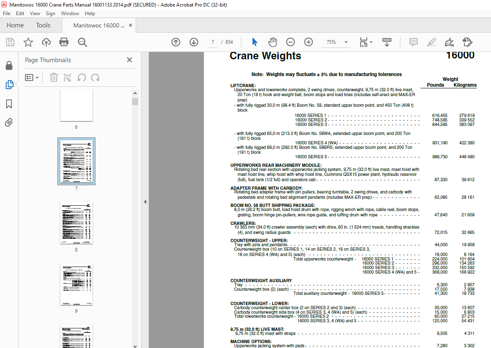491x348 pixels.
Task: Click the read mode keyboard icon
Action: (x=387, y=42)
